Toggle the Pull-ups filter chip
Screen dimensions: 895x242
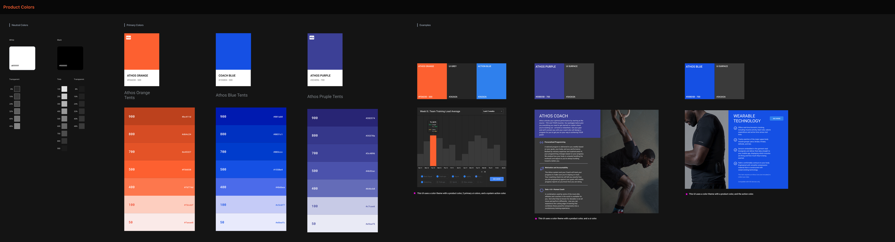(x=441, y=182)
